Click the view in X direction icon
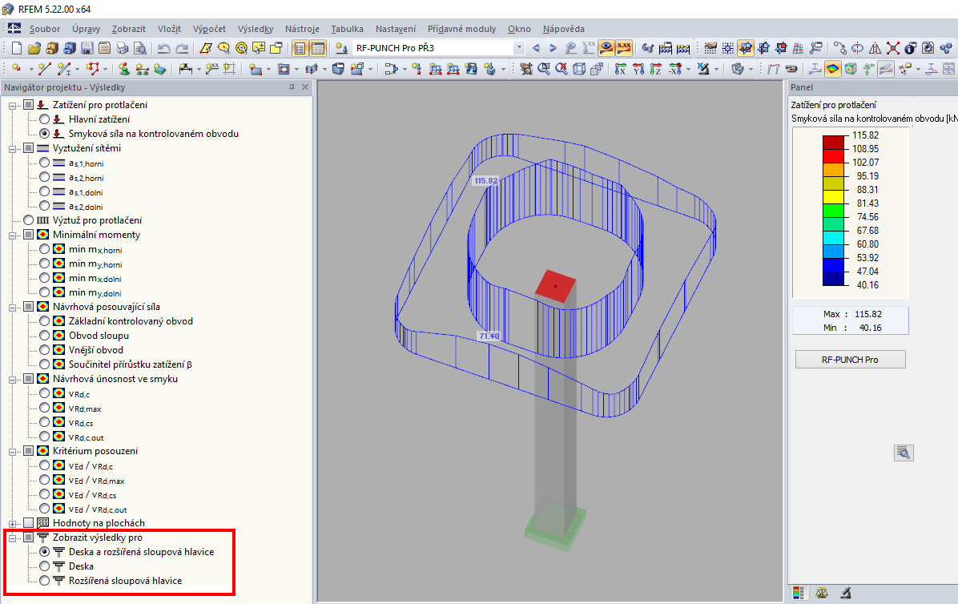 pyautogui.click(x=621, y=69)
